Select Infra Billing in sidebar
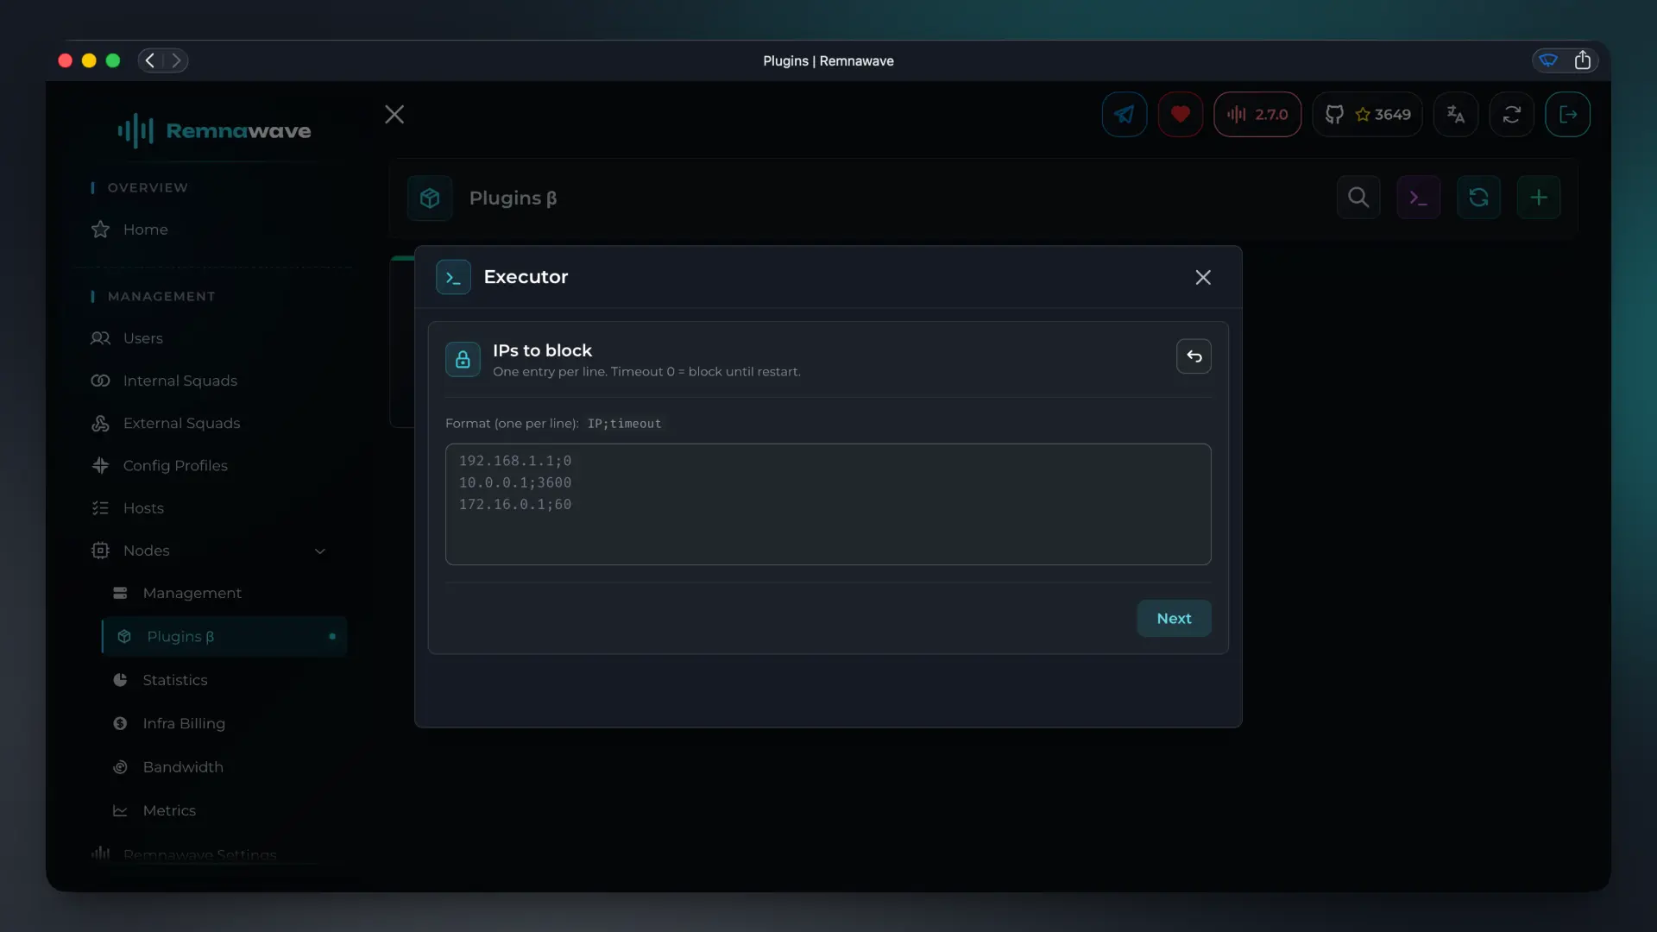Image resolution: width=1657 pixels, height=932 pixels. click(x=184, y=723)
